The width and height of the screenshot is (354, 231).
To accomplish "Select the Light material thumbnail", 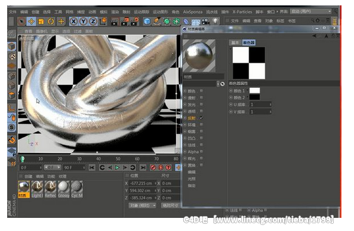I will click(x=37, y=189).
